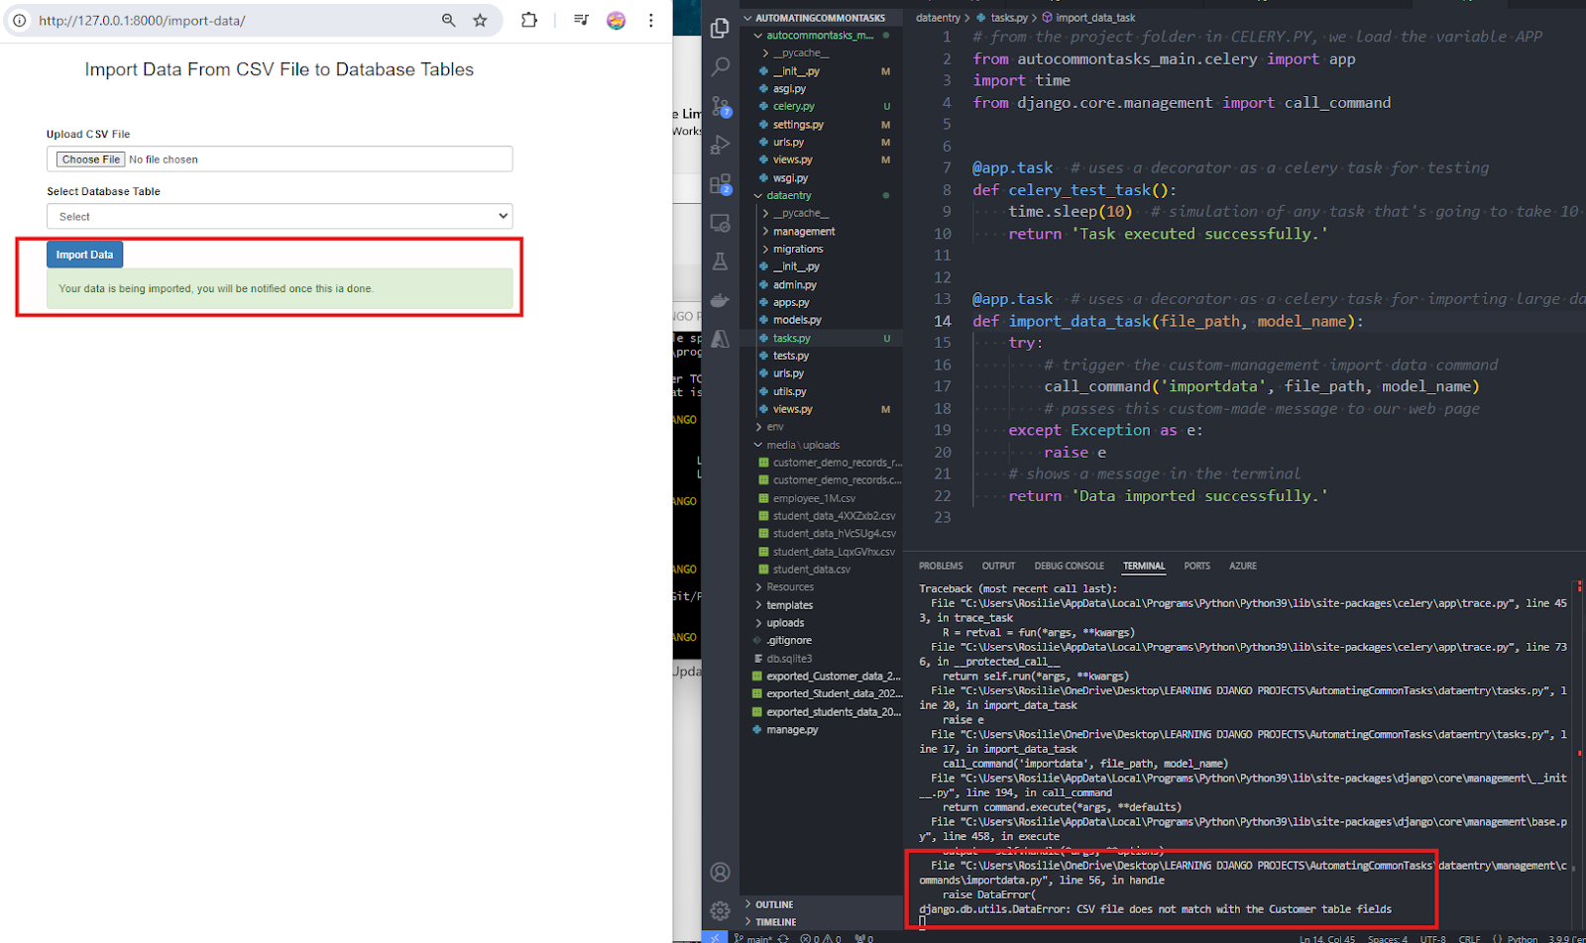
Task: Collapse the AUTOMATINGCOMMONTASKS root folder
Action: [x=820, y=18]
